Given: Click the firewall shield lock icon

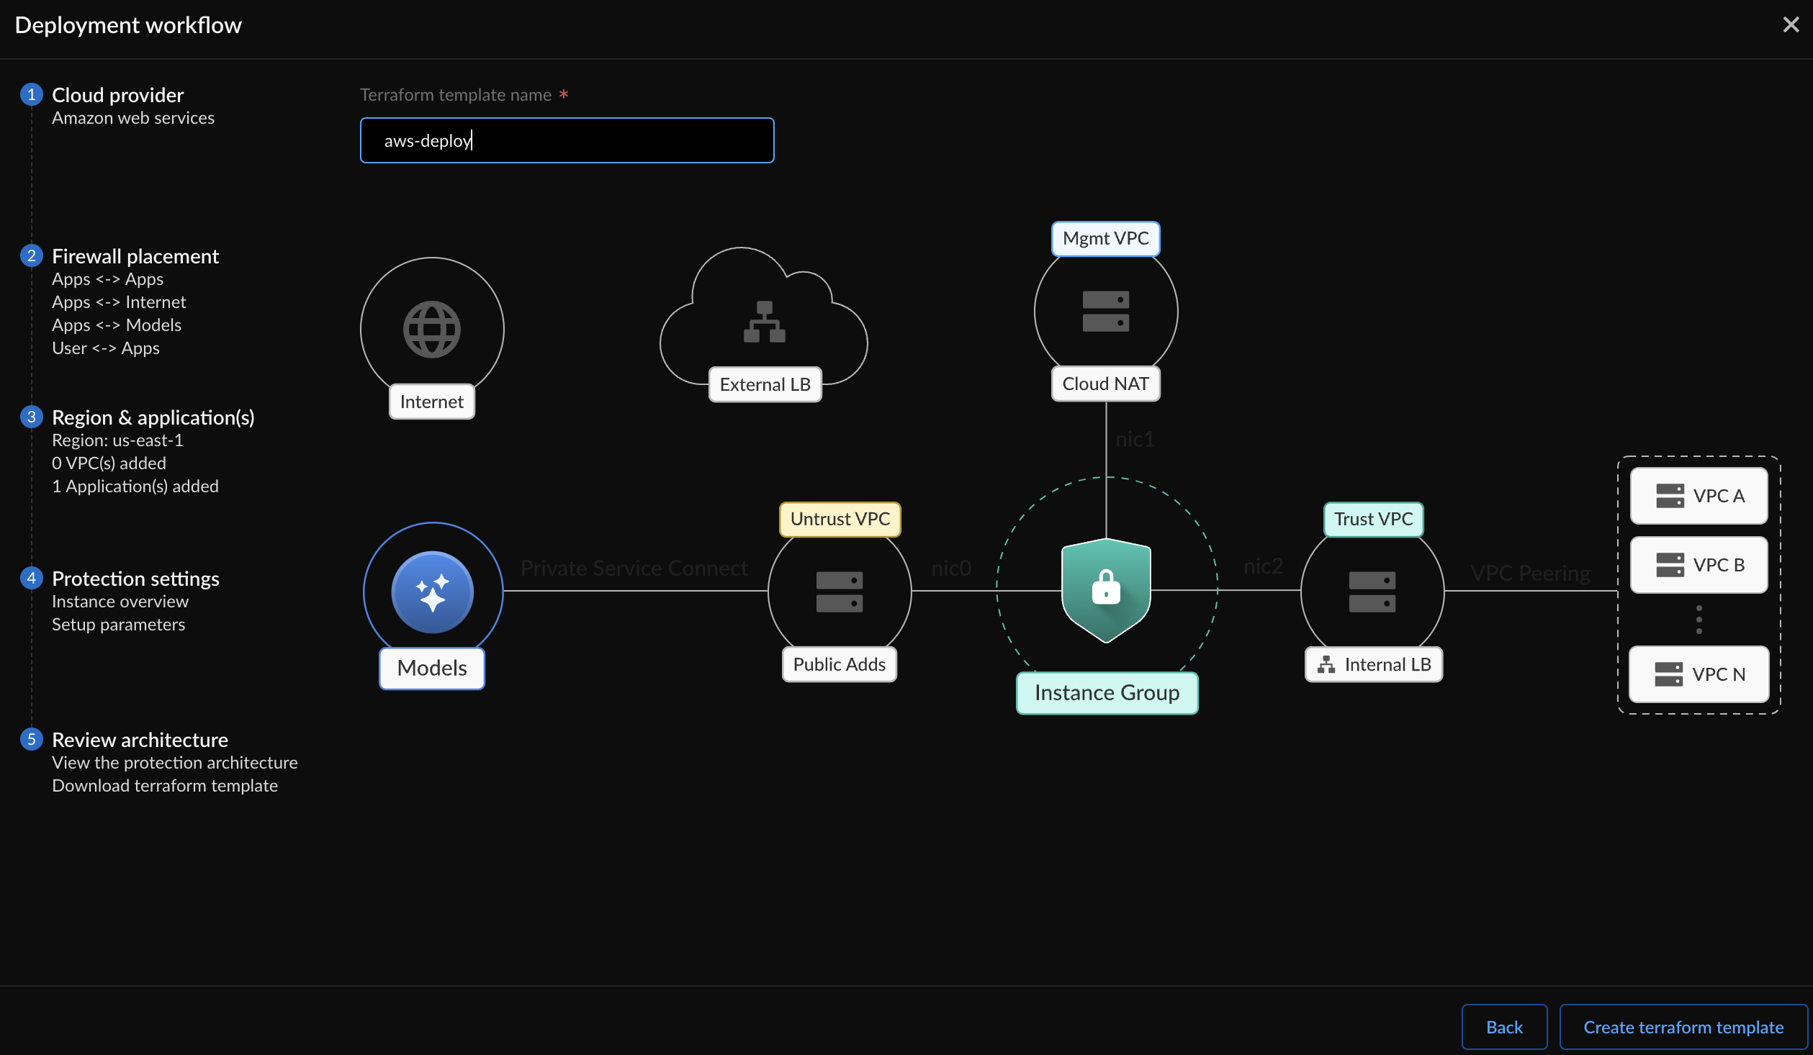Looking at the screenshot, I should [x=1105, y=589].
